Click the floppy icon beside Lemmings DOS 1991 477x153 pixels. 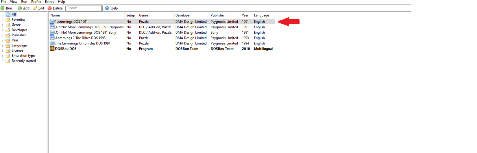coord(52,22)
